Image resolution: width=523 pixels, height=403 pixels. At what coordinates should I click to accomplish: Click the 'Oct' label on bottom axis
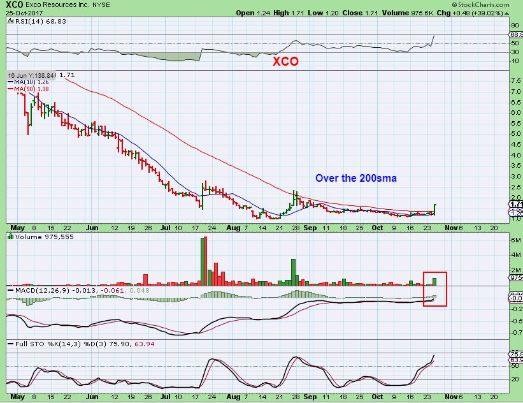point(377,397)
